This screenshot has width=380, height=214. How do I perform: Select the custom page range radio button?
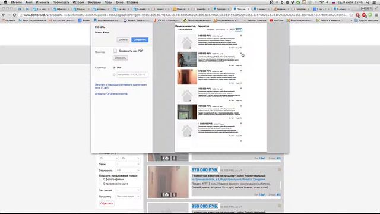[x=114, y=75]
